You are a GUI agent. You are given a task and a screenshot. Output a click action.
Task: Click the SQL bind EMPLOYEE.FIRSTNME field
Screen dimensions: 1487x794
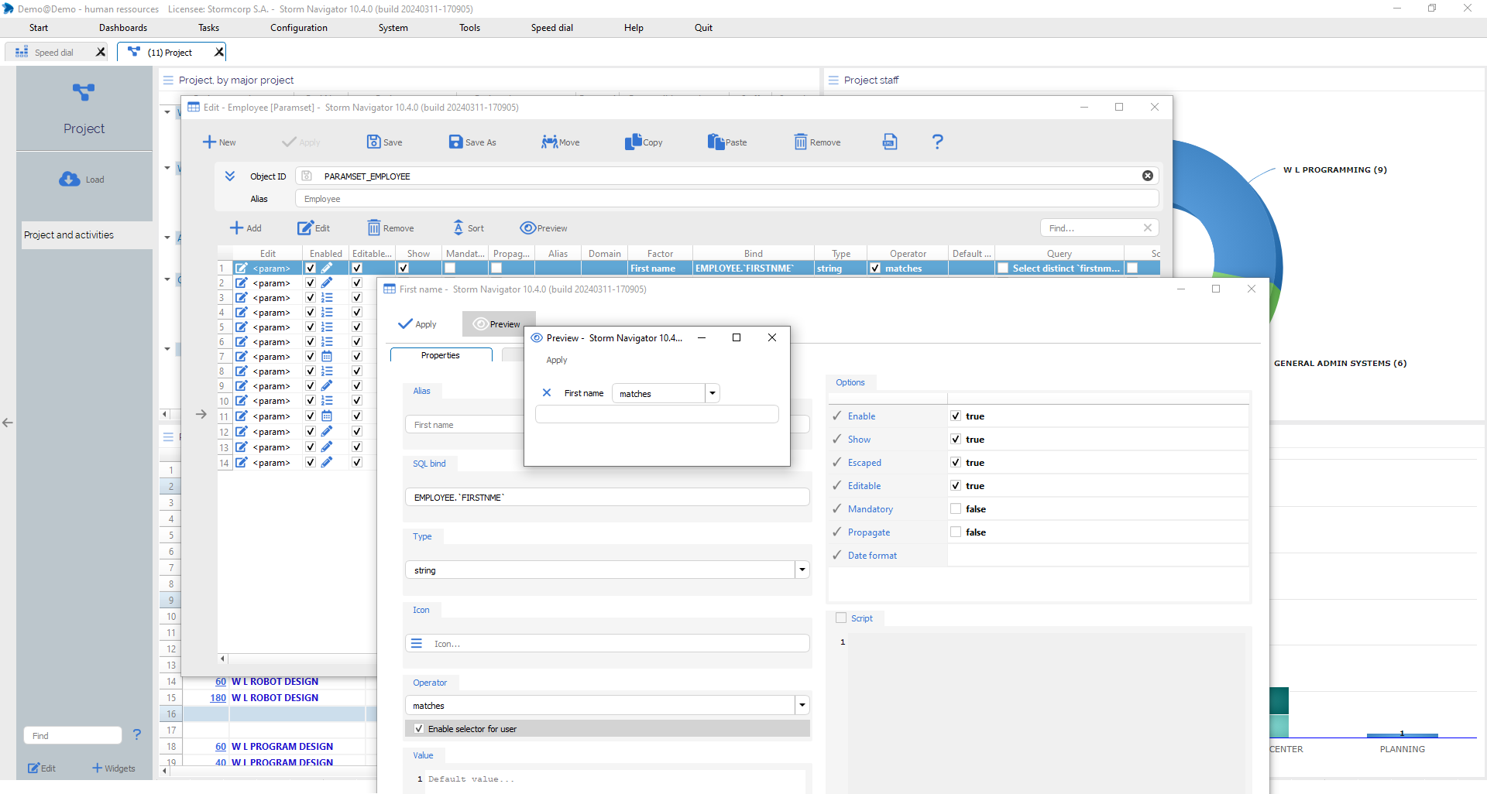(x=607, y=497)
